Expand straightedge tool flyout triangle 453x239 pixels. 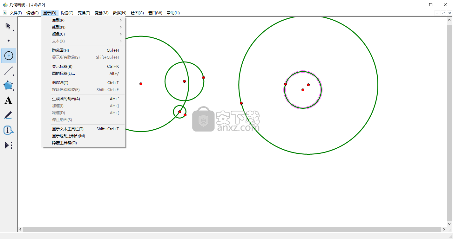pyautogui.click(x=13, y=75)
